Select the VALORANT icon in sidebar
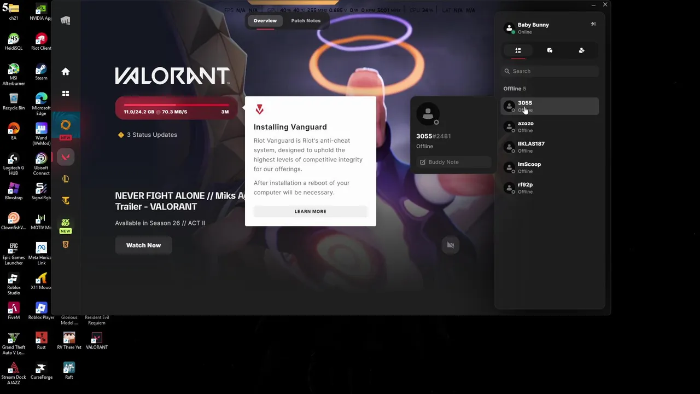The width and height of the screenshot is (700, 394). [x=66, y=157]
